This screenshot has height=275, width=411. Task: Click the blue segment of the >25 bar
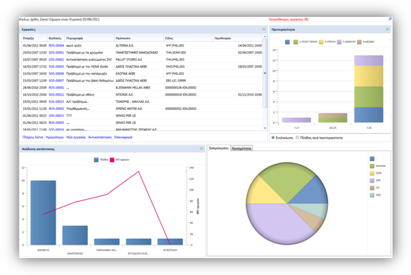coord(369,115)
